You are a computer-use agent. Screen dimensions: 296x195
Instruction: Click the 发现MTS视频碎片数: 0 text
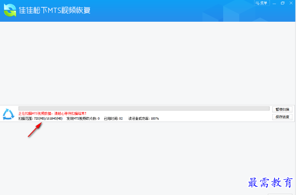83,118
